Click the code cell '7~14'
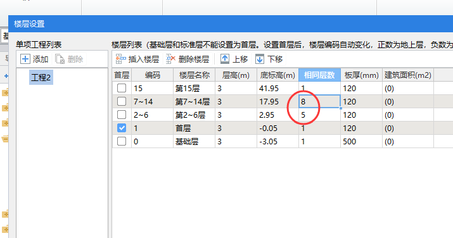The width and height of the screenshot is (453, 238). tap(152, 101)
